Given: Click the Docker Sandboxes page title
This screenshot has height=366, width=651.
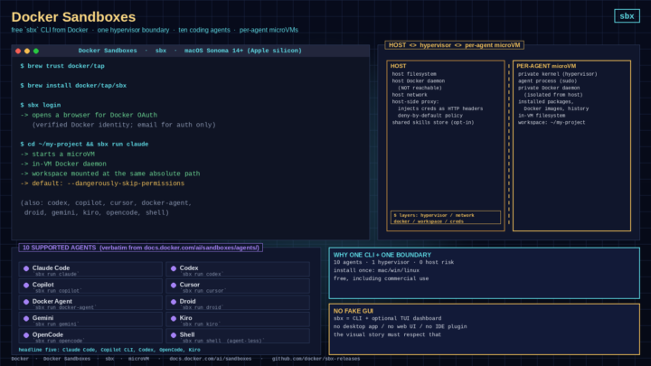Looking at the screenshot, I should pos(73,17).
